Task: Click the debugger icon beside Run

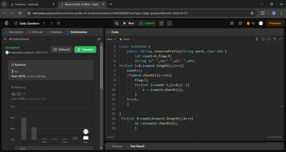Action: coord(117,23)
